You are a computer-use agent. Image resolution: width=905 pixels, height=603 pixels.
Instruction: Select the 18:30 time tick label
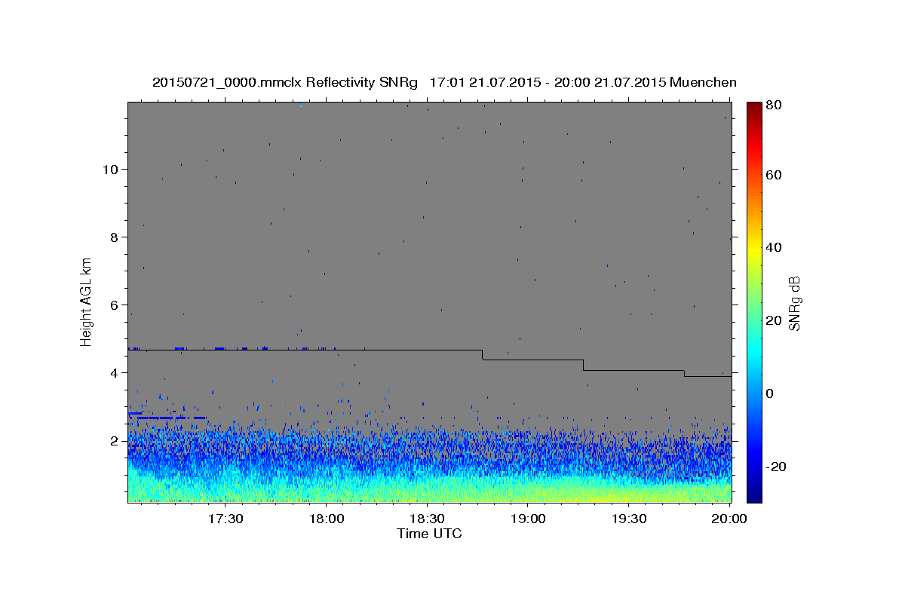pyautogui.click(x=427, y=519)
